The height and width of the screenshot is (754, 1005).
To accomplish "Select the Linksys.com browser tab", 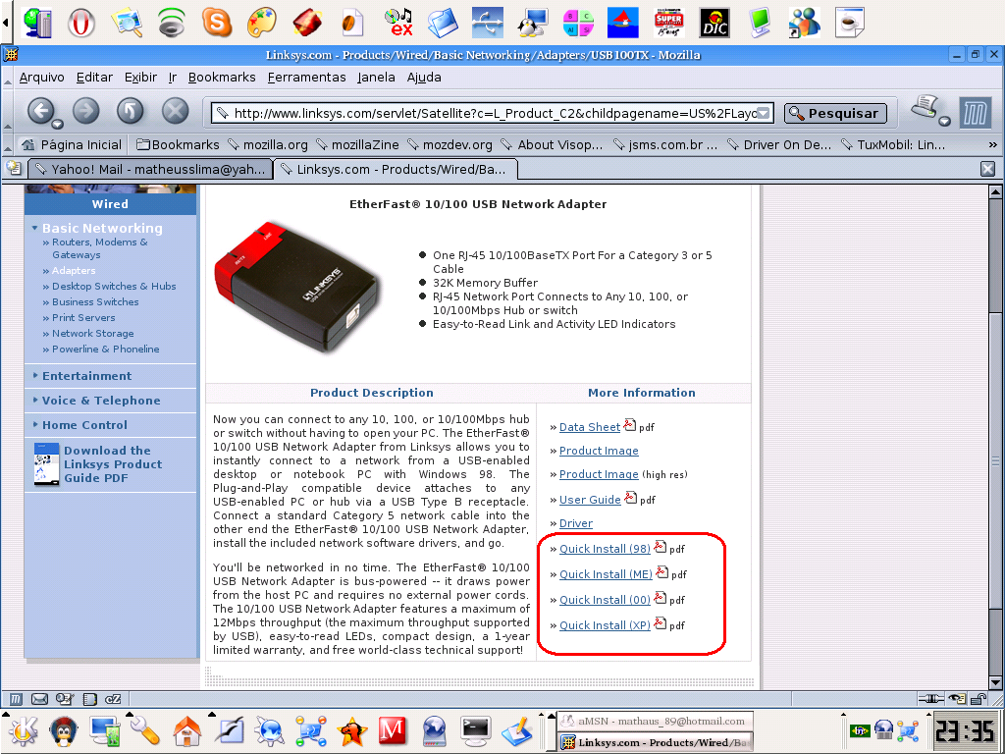I will pyautogui.click(x=396, y=169).
